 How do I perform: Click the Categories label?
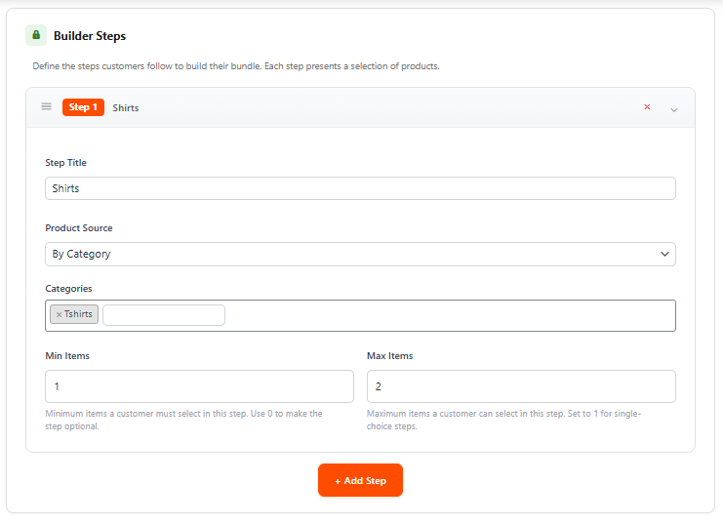(x=68, y=289)
